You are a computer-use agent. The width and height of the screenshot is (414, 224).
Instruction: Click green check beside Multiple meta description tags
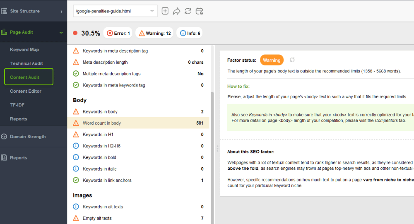(76, 73)
